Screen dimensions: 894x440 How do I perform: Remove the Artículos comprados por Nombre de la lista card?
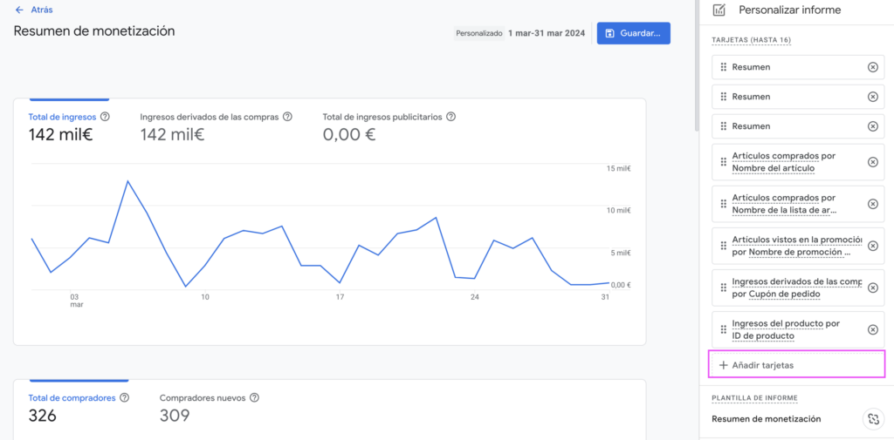point(872,204)
